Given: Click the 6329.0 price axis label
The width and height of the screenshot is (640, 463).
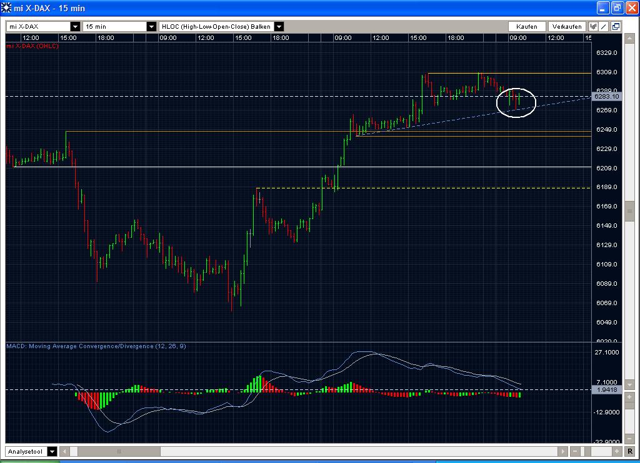Looking at the screenshot, I should [x=606, y=53].
